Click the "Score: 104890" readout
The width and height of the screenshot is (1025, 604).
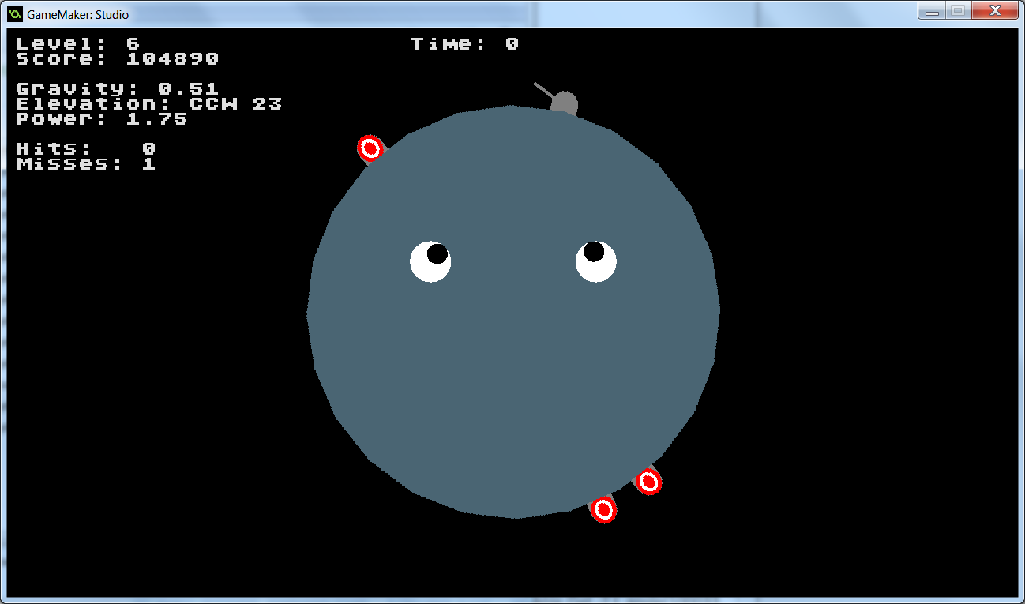117,59
